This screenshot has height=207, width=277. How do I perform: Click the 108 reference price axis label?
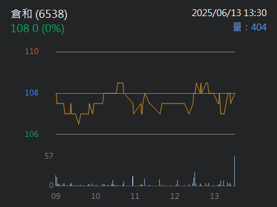click(32, 93)
